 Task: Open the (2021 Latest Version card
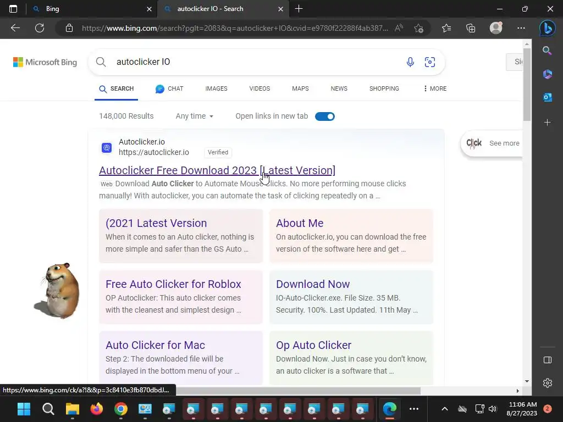pyautogui.click(x=156, y=223)
